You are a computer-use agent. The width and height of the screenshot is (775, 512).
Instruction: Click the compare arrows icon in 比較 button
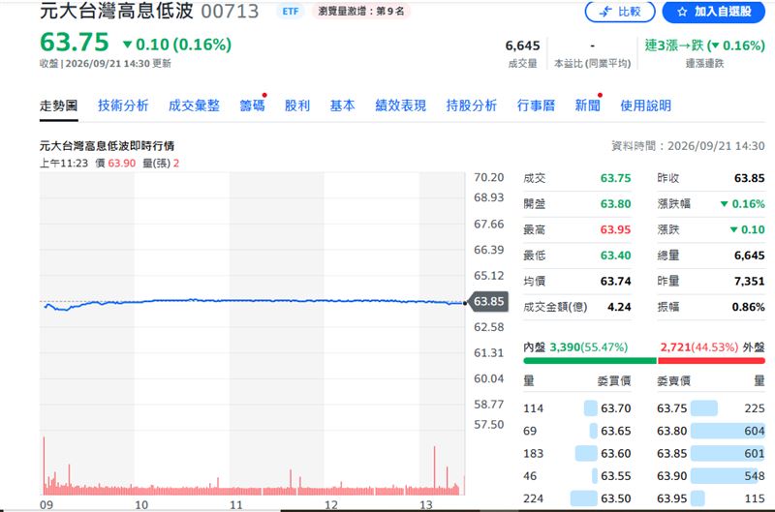[x=604, y=12]
